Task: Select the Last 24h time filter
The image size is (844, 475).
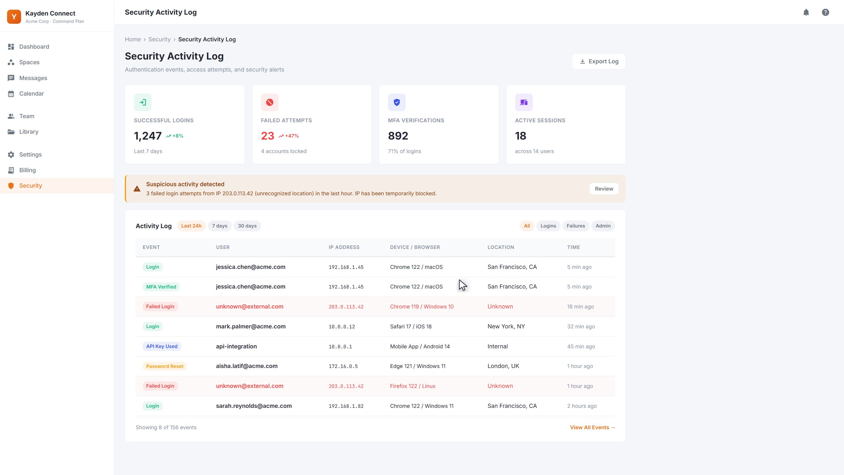Action: (191, 226)
